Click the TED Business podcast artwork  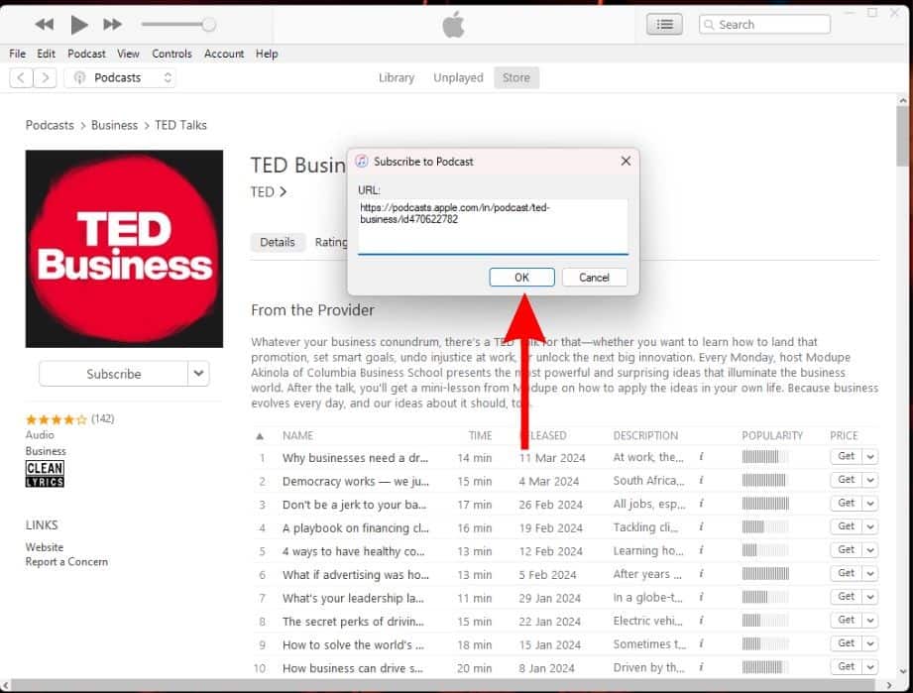click(125, 249)
